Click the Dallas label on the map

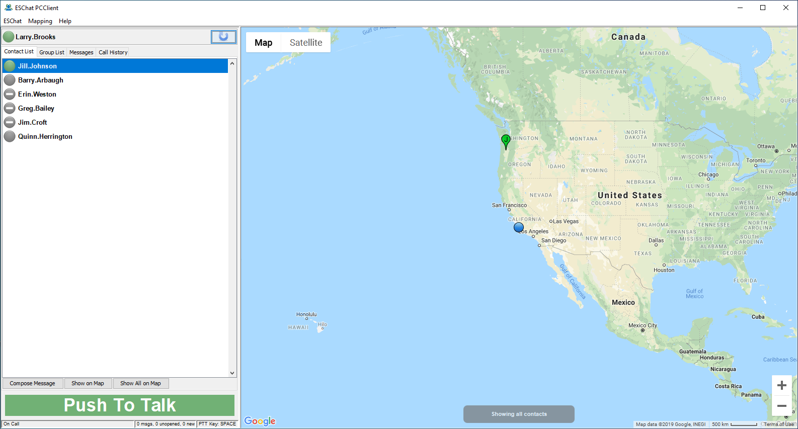656,240
